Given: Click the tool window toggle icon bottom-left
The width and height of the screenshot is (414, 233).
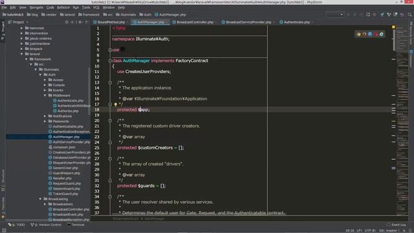Looking at the screenshot, I should (4, 230).
